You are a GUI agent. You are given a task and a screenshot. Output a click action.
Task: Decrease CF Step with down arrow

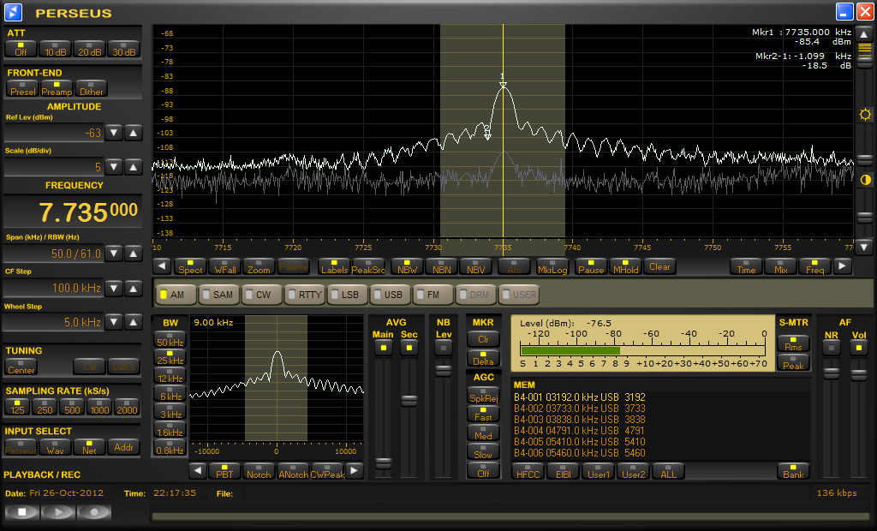tap(114, 288)
